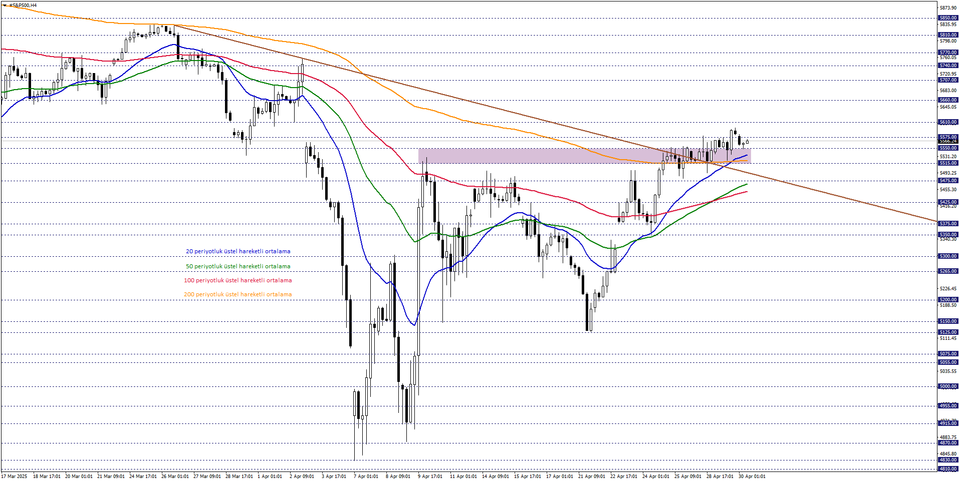Click the 25 Apr 09:01 time label
This screenshot has width=960, height=482.
point(688,476)
